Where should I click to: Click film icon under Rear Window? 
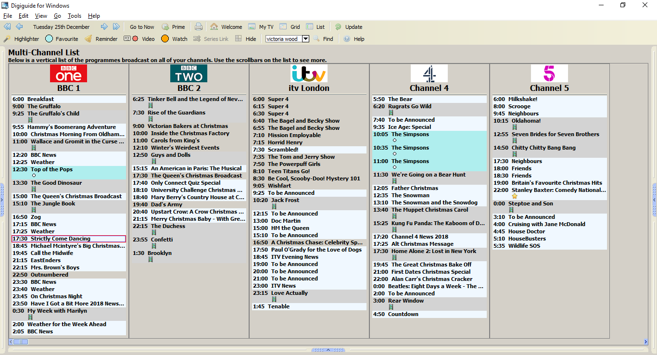click(391, 307)
